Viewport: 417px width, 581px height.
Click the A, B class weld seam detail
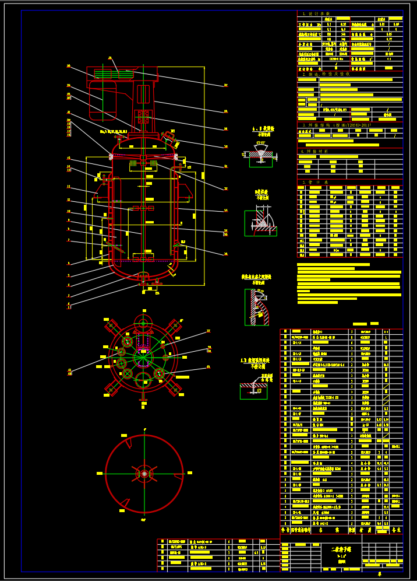(260, 155)
